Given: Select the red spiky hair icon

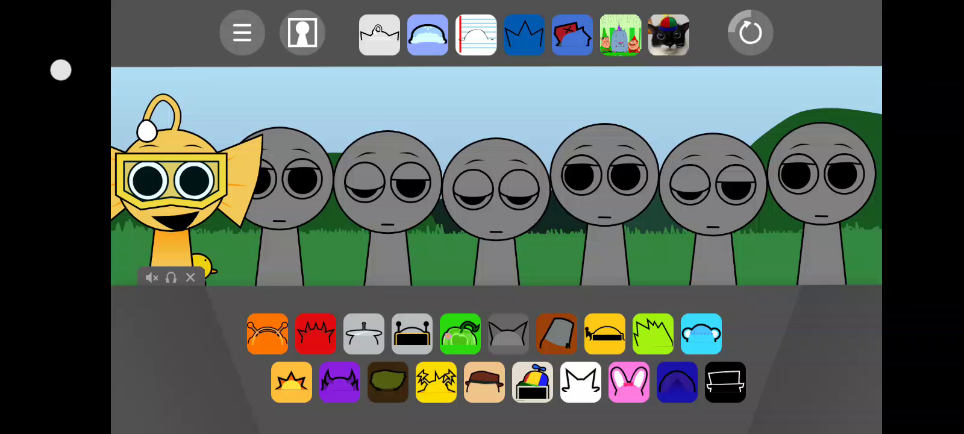Looking at the screenshot, I should click(316, 334).
